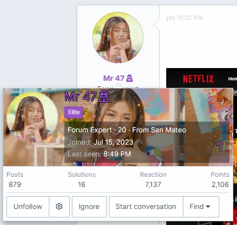This screenshot has width=237, height=225.
Task: Click the Solutions count 16
Action: click(x=82, y=184)
